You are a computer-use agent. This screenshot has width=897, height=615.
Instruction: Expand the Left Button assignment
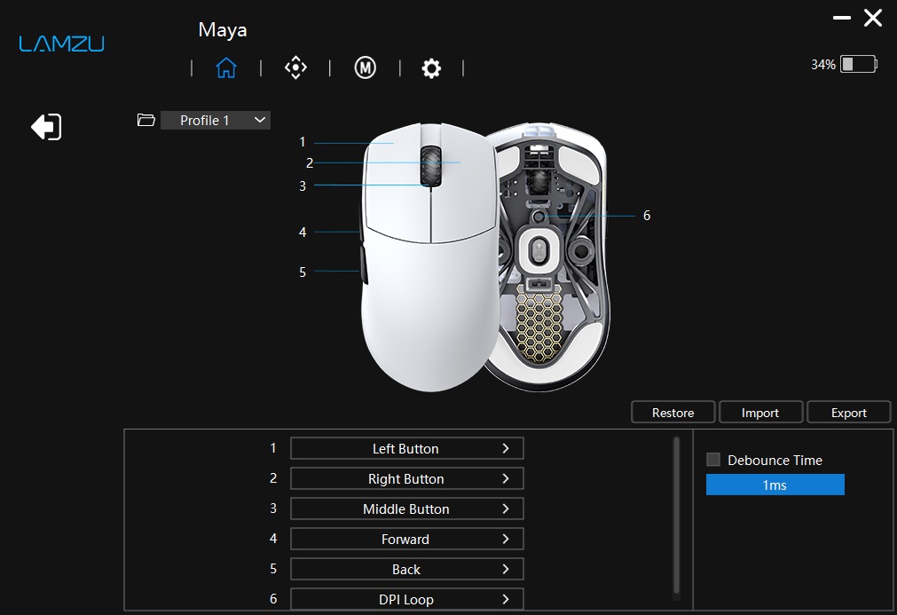[406, 448]
